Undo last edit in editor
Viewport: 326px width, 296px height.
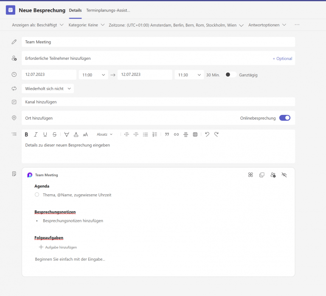[207, 134]
